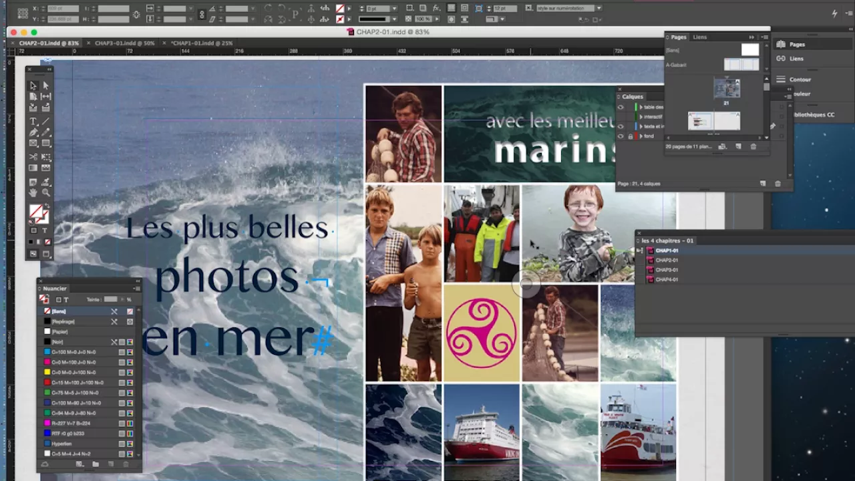This screenshot has height=481, width=855.
Task: Select the Note tool
Action: point(33,182)
